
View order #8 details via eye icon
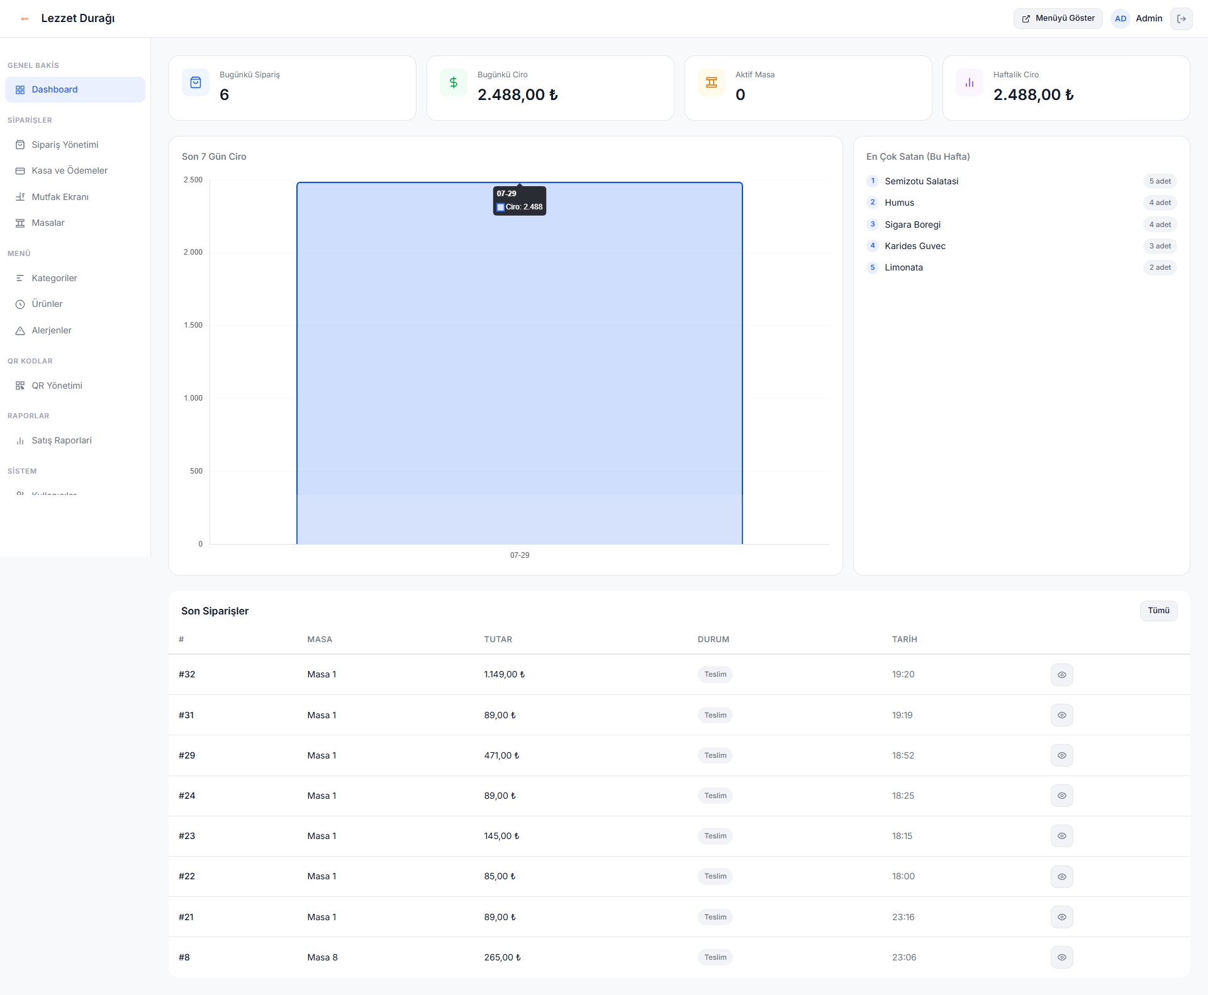[x=1062, y=957]
